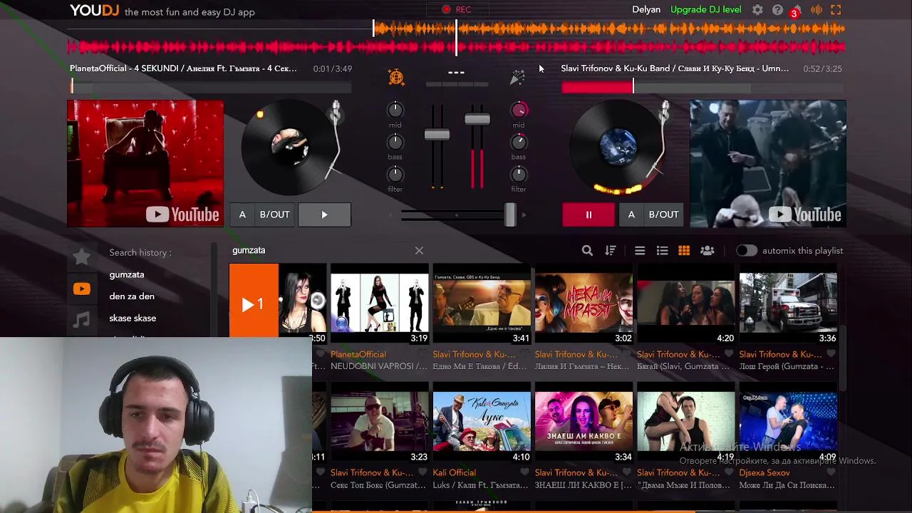Click the right deck B/OUT button

664,214
